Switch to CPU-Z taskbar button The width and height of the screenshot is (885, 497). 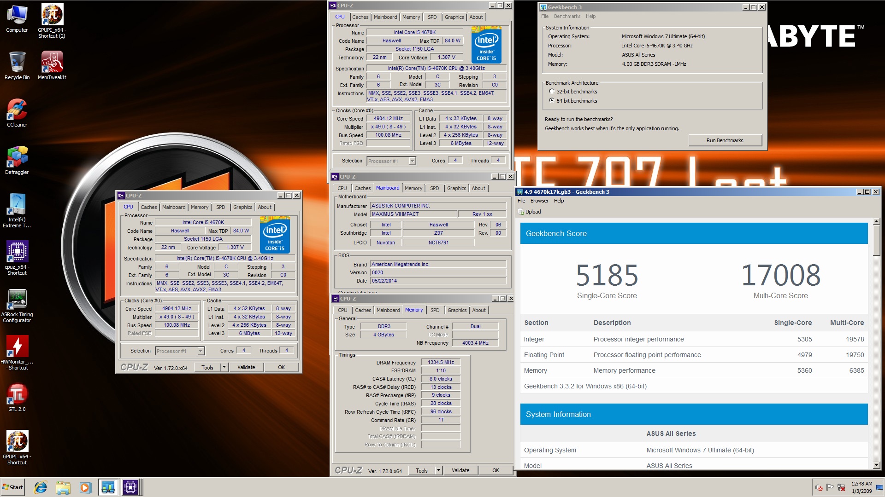point(130,487)
